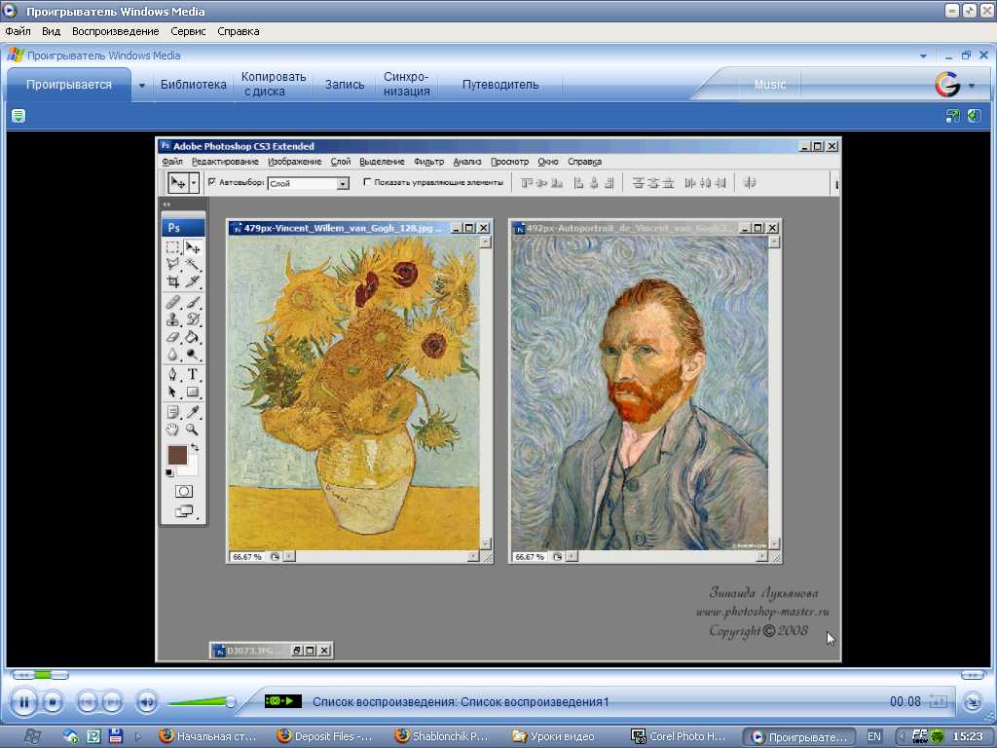Select the Eraser tool

pos(172,337)
